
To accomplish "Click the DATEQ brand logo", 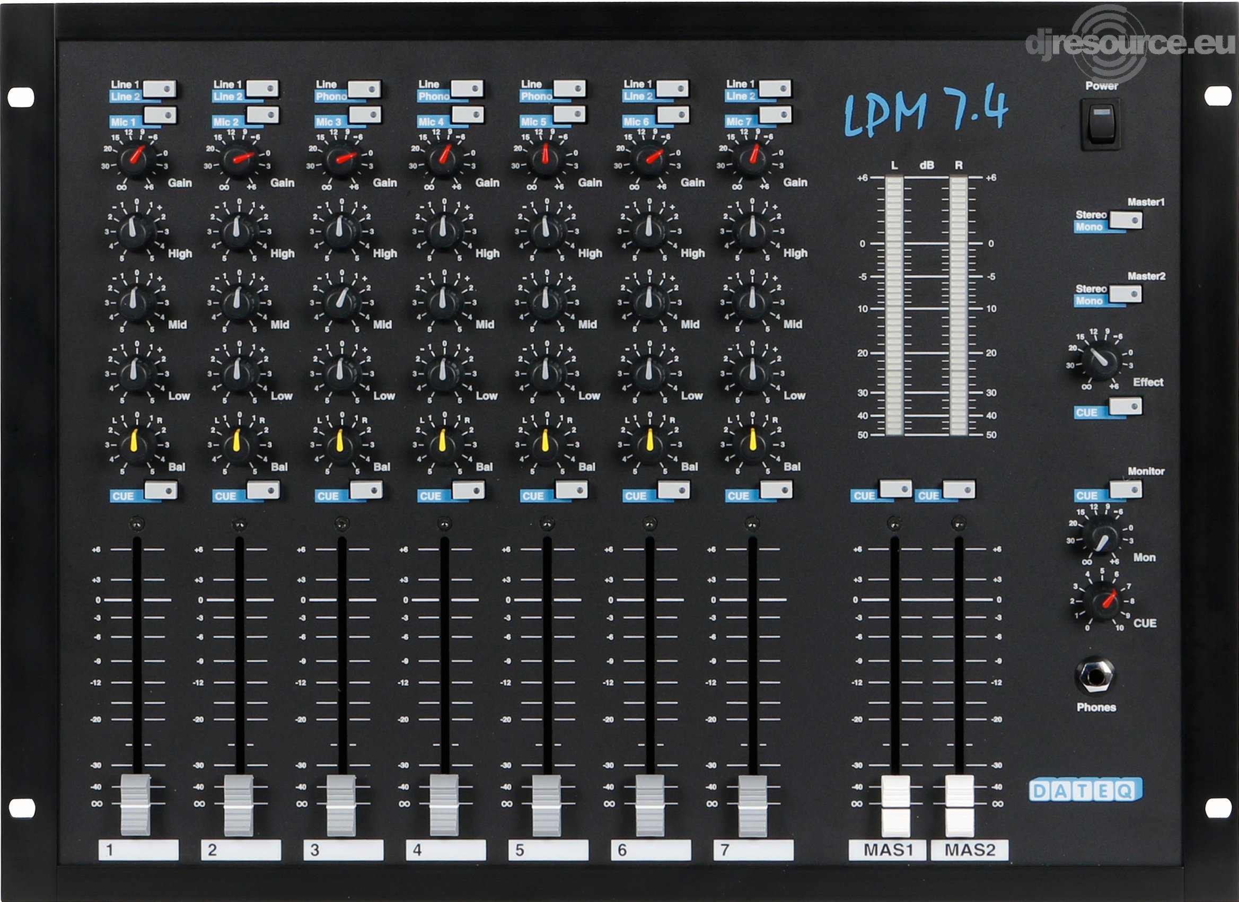I will coord(1085,790).
